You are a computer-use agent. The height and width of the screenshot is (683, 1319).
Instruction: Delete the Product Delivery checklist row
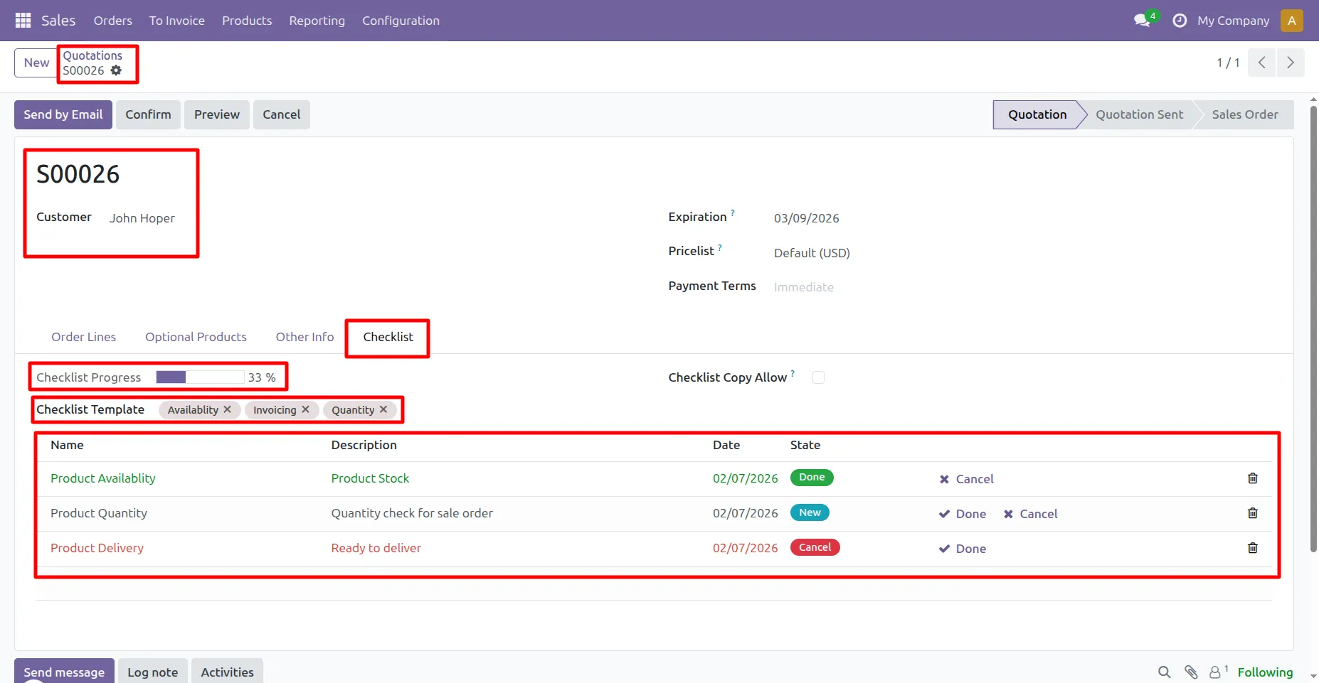pos(1252,548)
